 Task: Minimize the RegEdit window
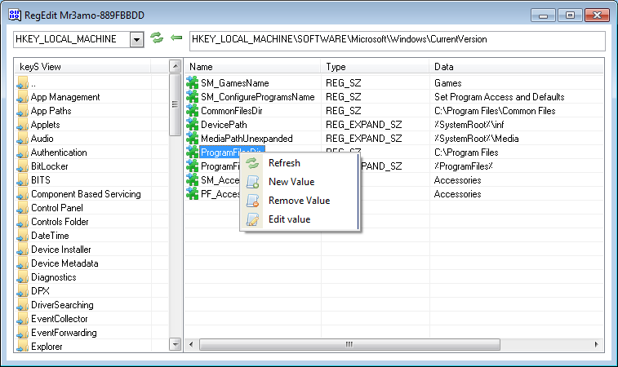tap(543, 15)
